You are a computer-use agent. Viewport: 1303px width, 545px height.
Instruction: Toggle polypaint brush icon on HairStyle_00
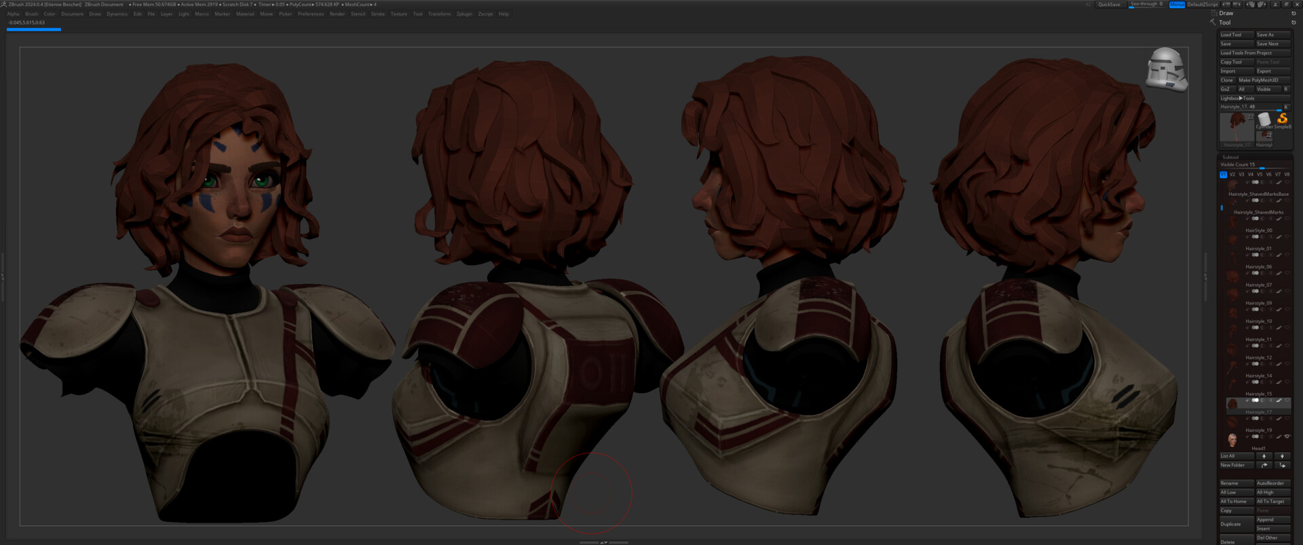[x=1279, y=218]
